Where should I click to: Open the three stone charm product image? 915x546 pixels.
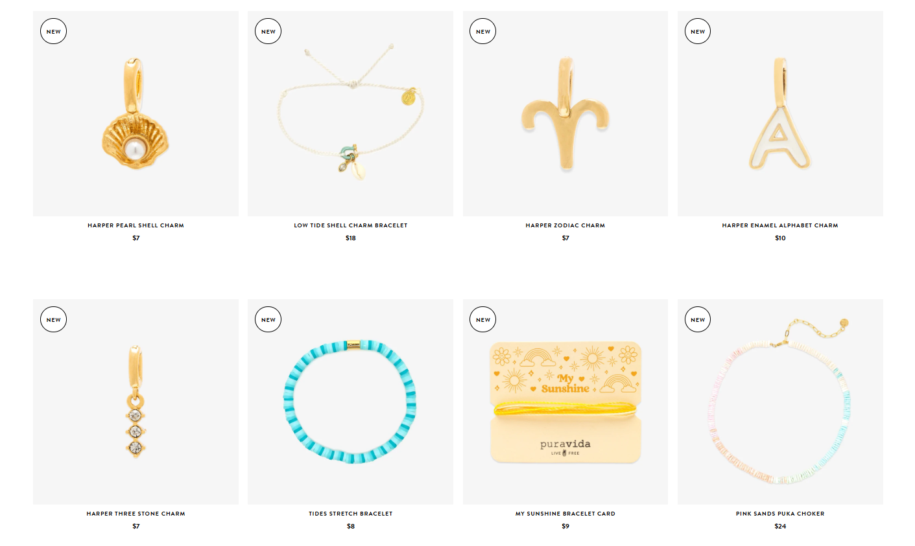point(136,402)
